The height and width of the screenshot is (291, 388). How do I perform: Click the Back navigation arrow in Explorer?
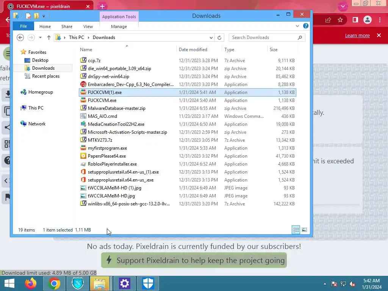coord(20,38)
